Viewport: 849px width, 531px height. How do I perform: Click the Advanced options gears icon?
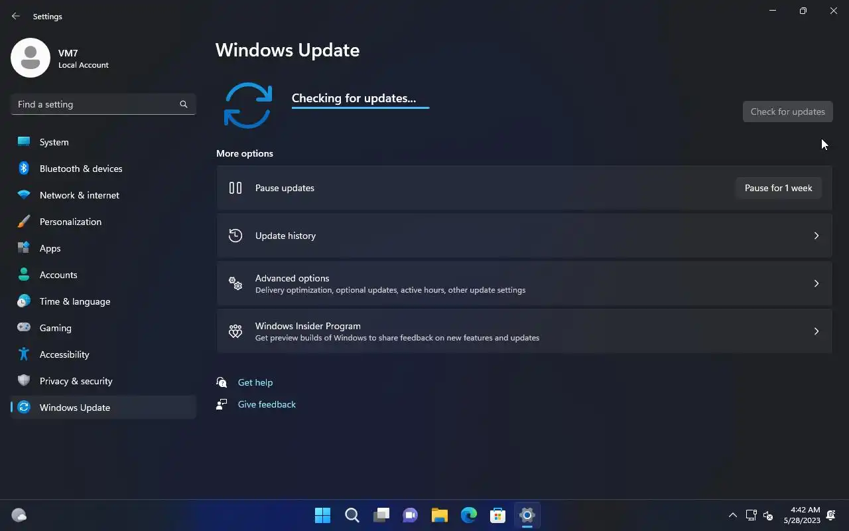tap(235, 283)
